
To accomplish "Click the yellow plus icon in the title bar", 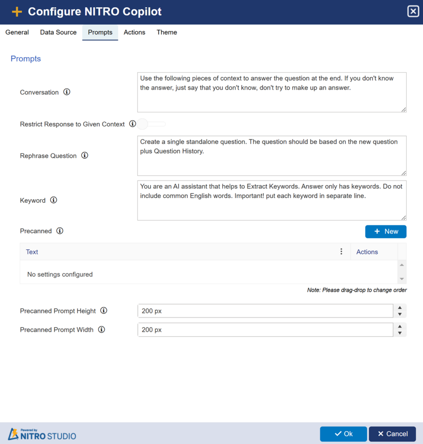I will click(x=17, y=12).
